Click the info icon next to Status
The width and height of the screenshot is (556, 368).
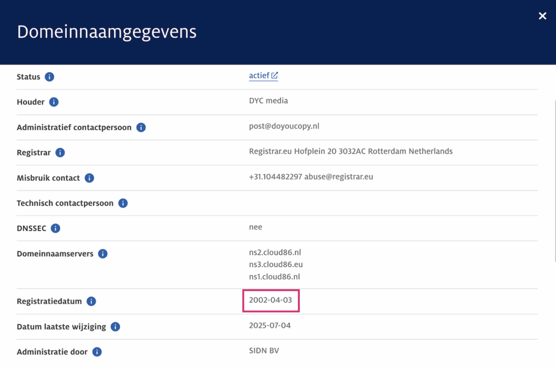tap(49, 77)
